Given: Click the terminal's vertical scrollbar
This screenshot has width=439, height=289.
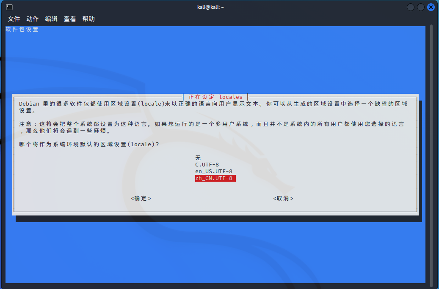Looking at the screenshot, I should [x=431, y=152].
